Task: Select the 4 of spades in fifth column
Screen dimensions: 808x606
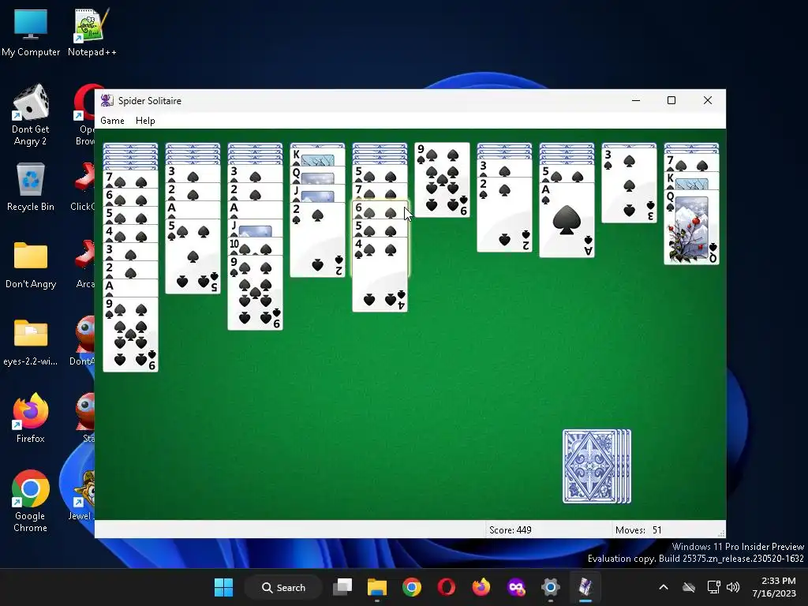Action: (380, 275)
